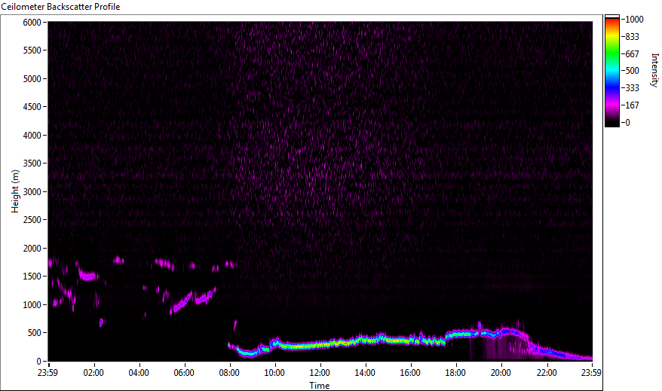Click the 4500 height axis value
Viewport: 662px width, 391px height.
[32, 107]
